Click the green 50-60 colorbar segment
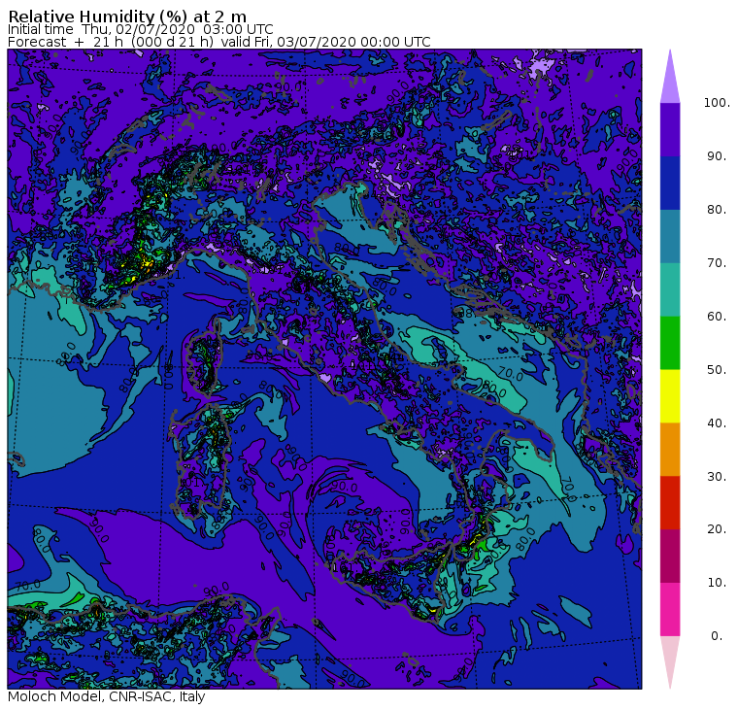 click(x=670, y=343)
